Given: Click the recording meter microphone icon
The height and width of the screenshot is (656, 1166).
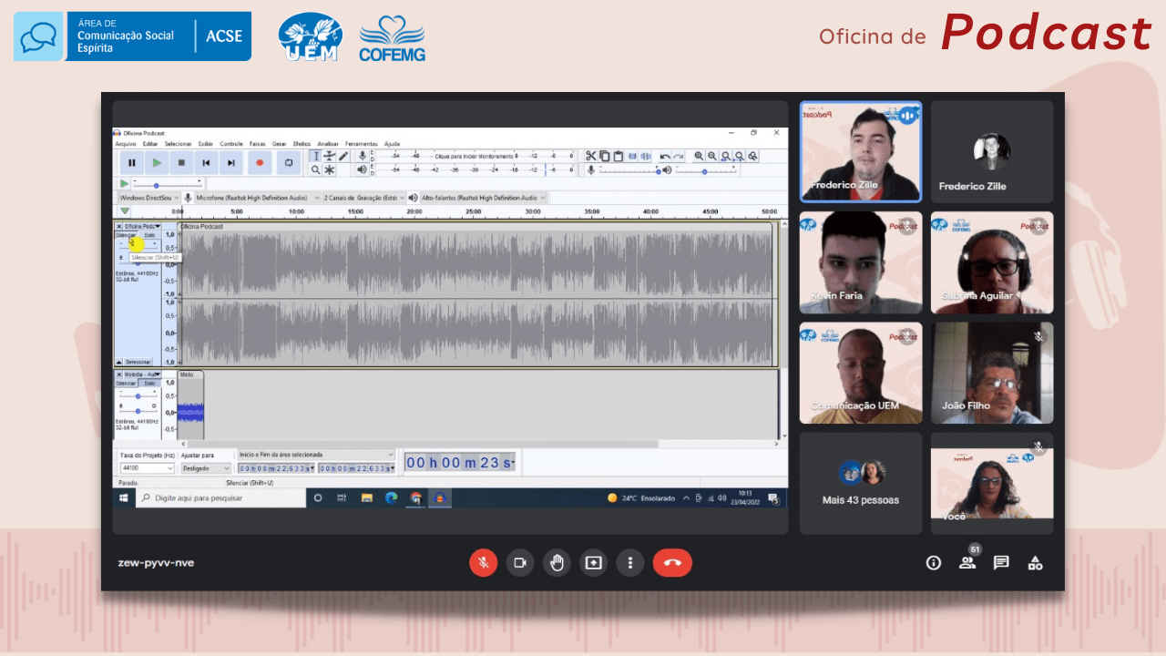Looking at the screenshot, I should click(363, 156).
